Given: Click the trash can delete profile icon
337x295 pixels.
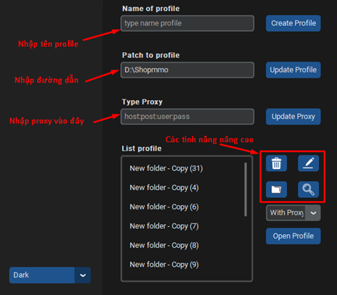Looking at the screenshot, I should (x=276, y=164).
